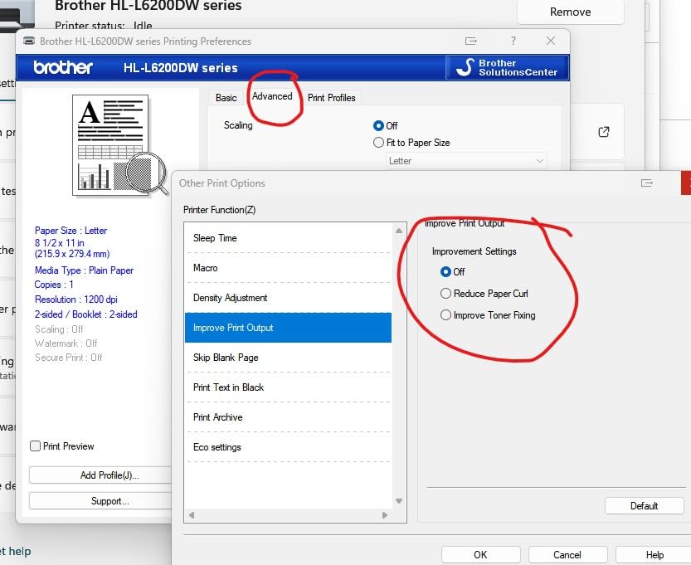Click the Default button

(x=645, y=506)
